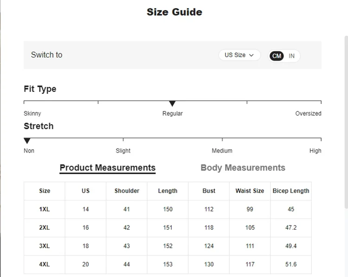The width and height of the screenshot is (348, 277).
Task: Click the High stretch label
Action: (x=316, y=151)
